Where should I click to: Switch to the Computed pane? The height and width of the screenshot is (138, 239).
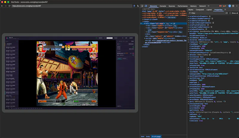(x=200, y=10)
